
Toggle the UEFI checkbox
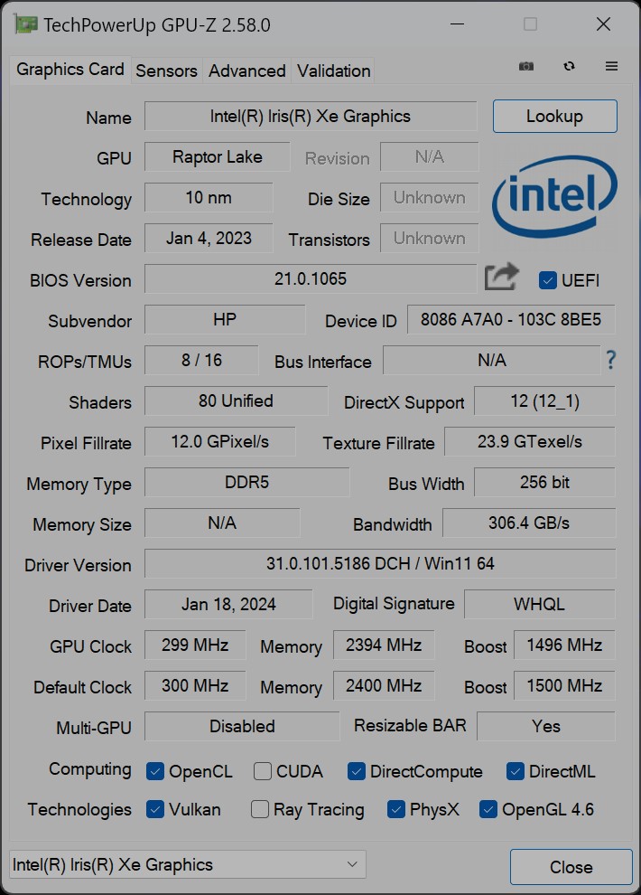click(547, 280)
